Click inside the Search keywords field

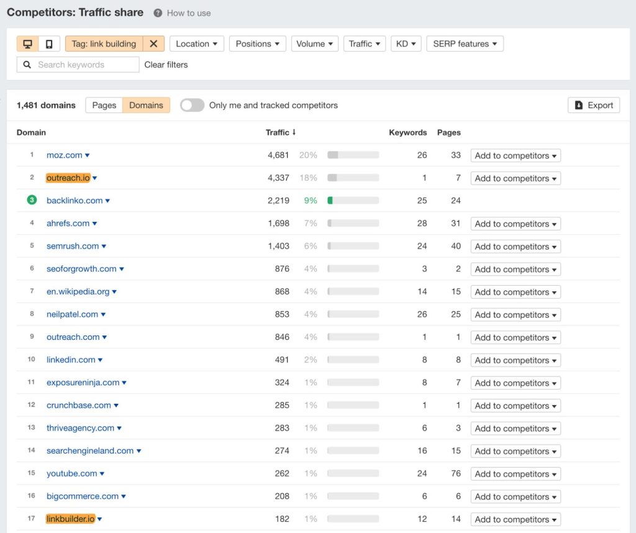81,64
